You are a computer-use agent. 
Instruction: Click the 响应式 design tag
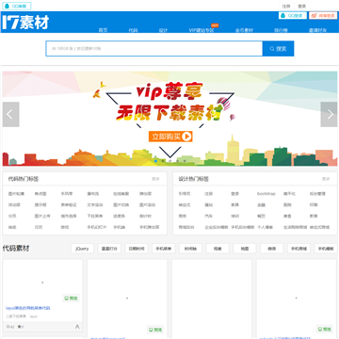pyautogui.click(x=185, y=204)
